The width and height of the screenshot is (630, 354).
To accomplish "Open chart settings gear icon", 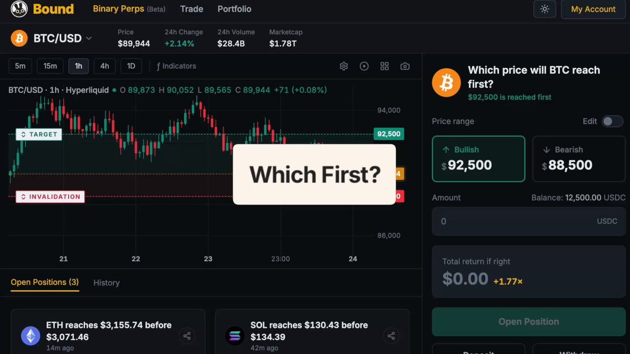I will pos(344,66).
